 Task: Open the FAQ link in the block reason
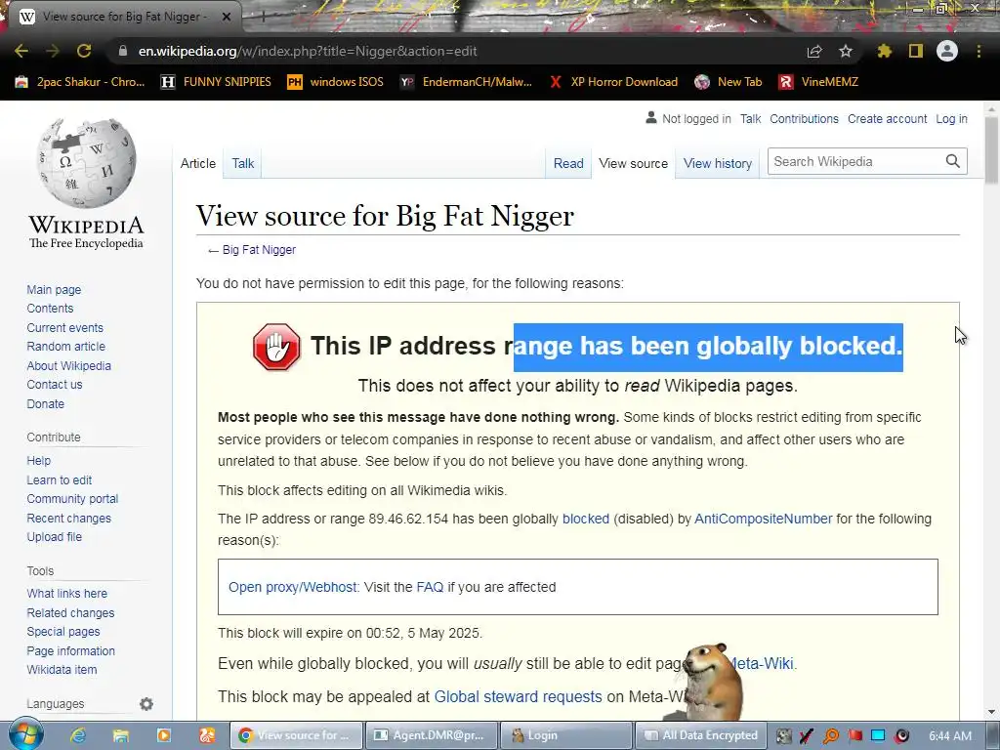[x=430, y=587]
